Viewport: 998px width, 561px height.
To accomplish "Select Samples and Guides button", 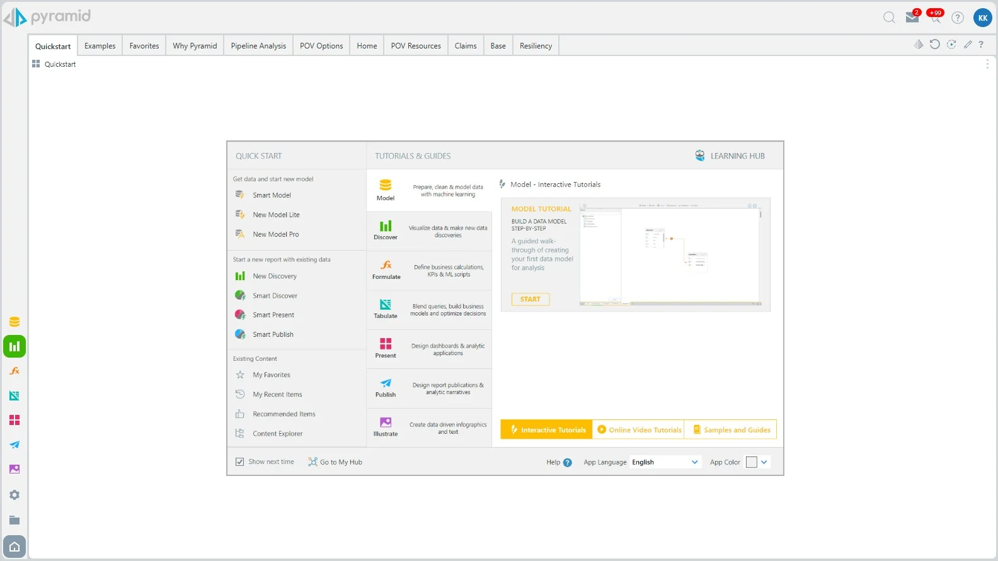I will point(731,429).
